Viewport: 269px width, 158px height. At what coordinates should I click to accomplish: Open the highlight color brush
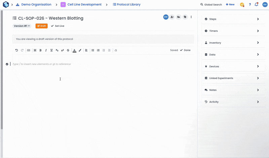[80, 50]
